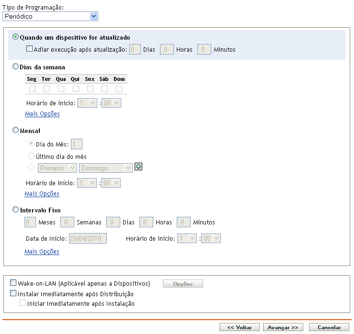Open Mais Opções link under Mensal
The height and width of the screenshot is (334, 354).
[42, 194]
